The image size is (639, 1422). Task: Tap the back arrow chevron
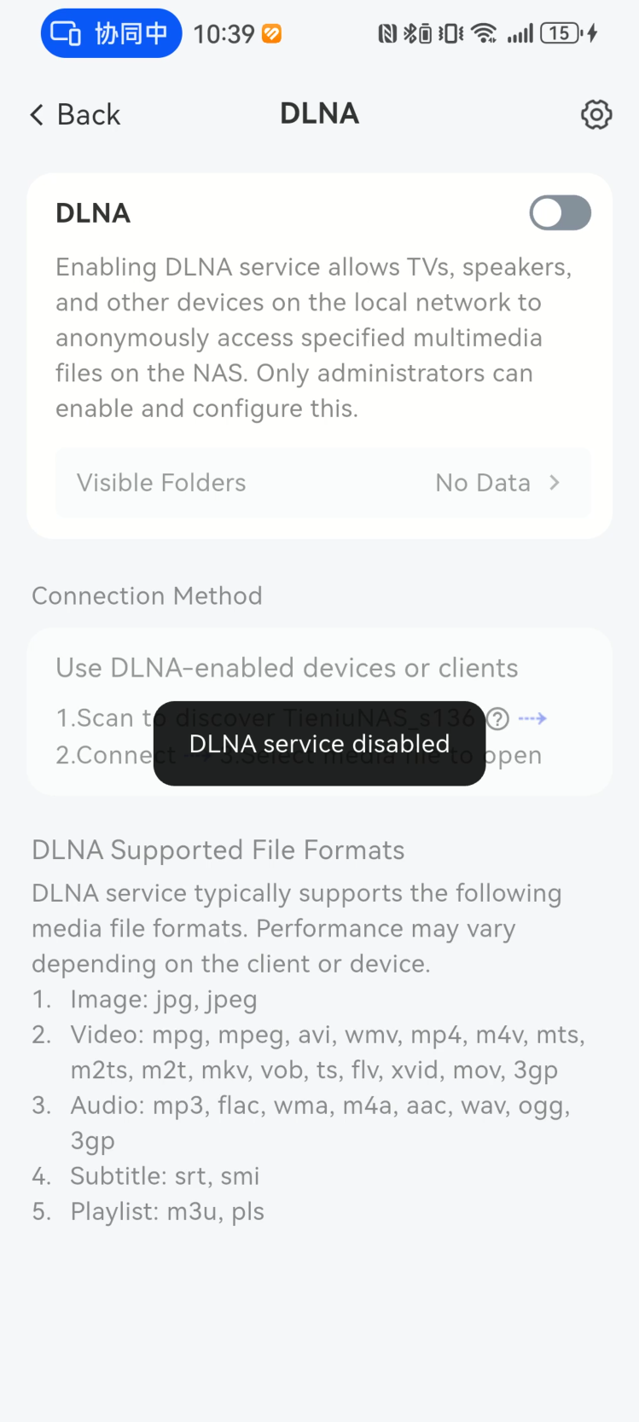(x=37, y=114)
